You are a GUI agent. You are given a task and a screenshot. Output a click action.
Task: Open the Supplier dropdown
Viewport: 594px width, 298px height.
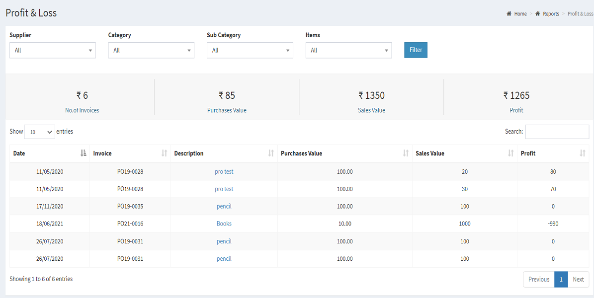tap(52, 50)
